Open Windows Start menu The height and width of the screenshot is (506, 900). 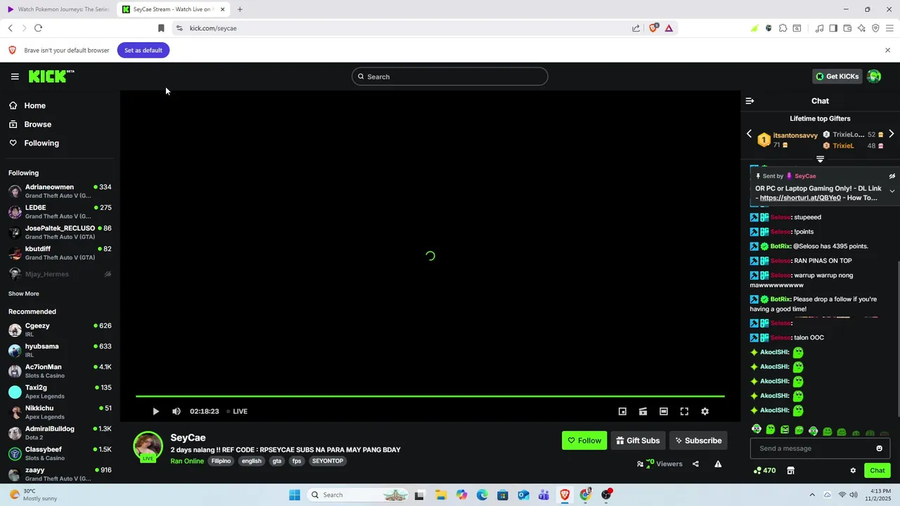pyautogui.click(x=295, y=495)
